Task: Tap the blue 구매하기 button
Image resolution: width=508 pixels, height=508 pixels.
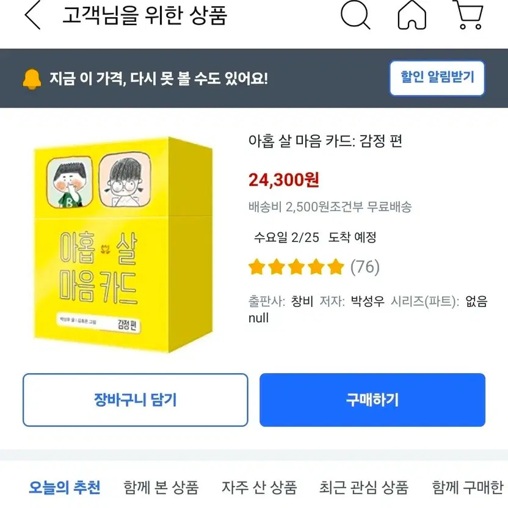Action: (372, 400)
